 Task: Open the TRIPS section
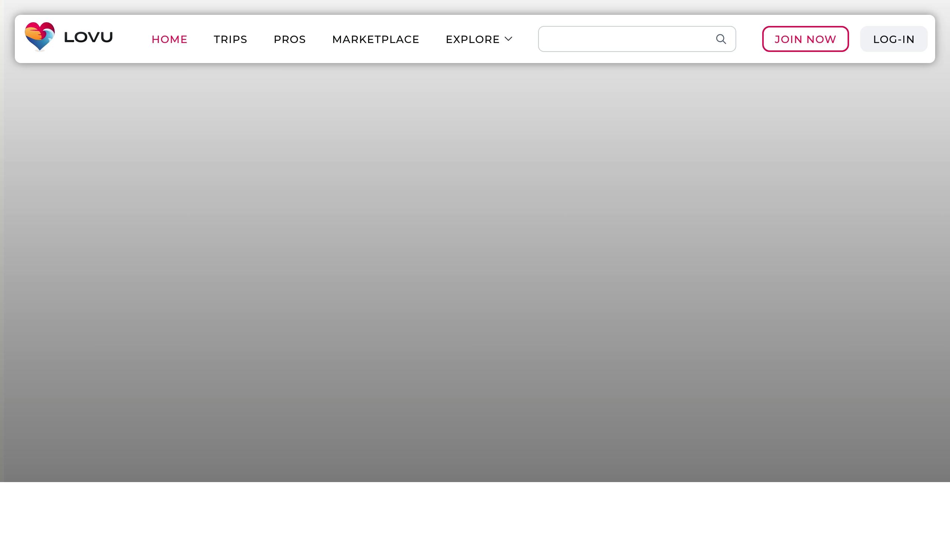pos(230,39)
